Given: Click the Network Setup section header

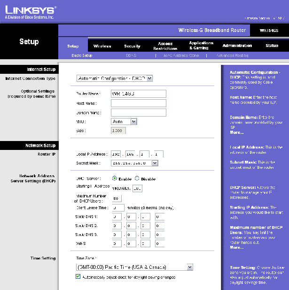Looking at the screenshot, I should [40, 146].
